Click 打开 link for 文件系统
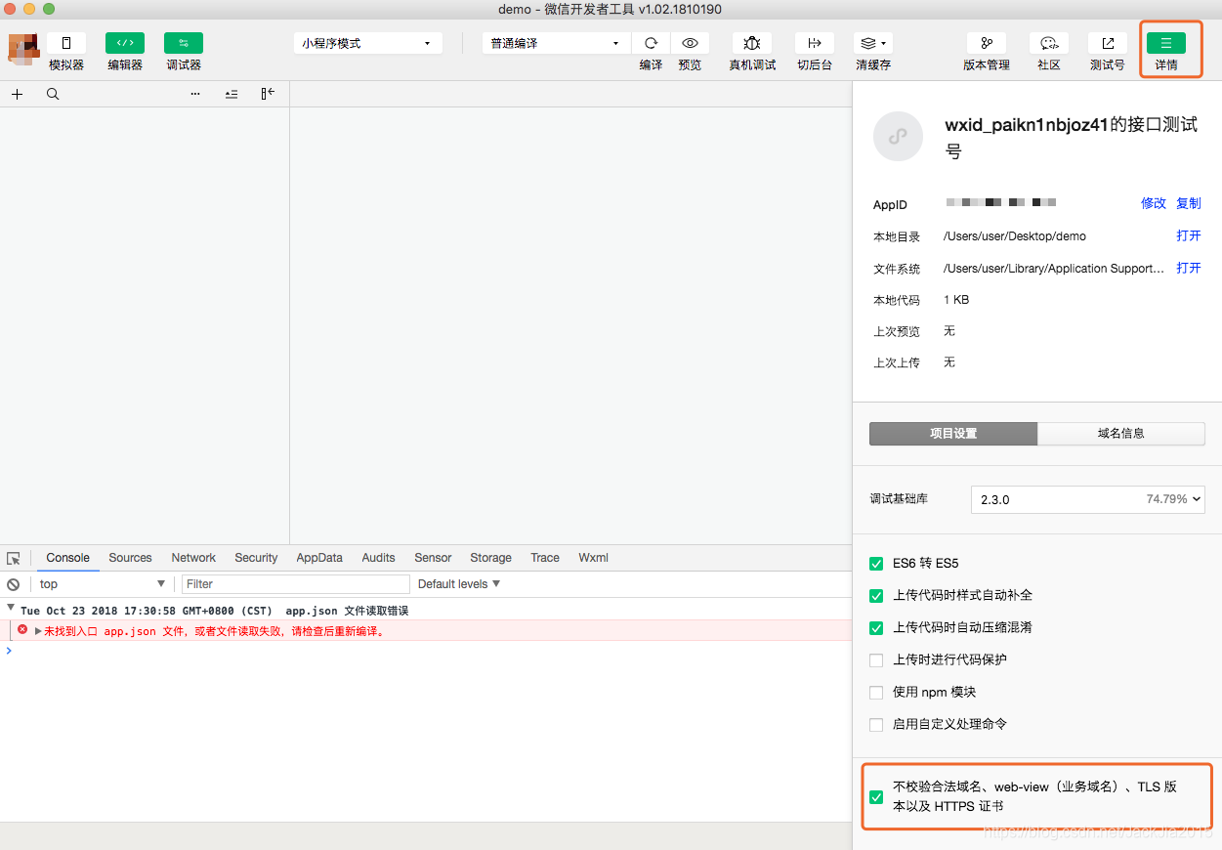 [1189, 268]
